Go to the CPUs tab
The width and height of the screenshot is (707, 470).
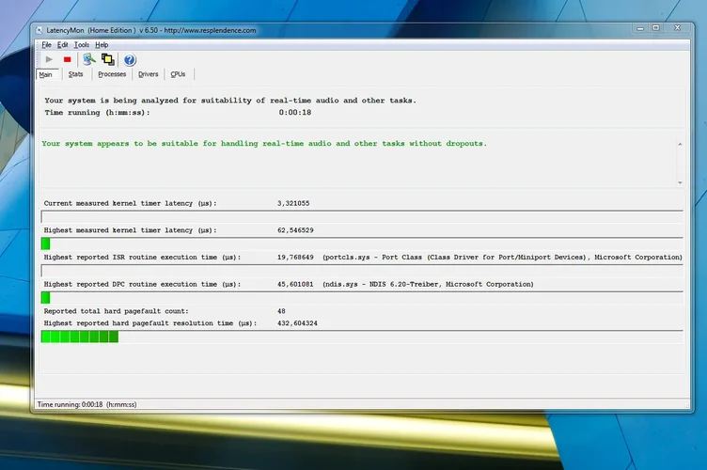coord(178,74)
